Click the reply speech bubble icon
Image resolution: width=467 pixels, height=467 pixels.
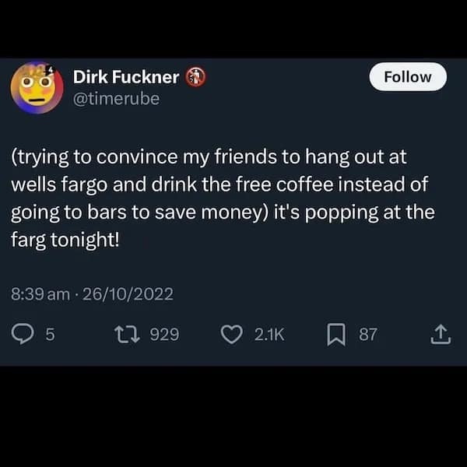(x=23, y=334)
